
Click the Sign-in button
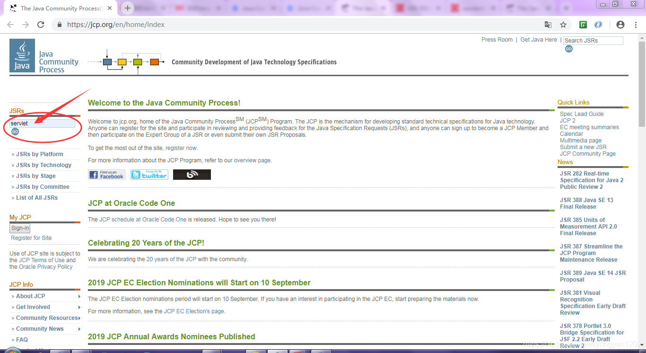[x=20, y=228]
